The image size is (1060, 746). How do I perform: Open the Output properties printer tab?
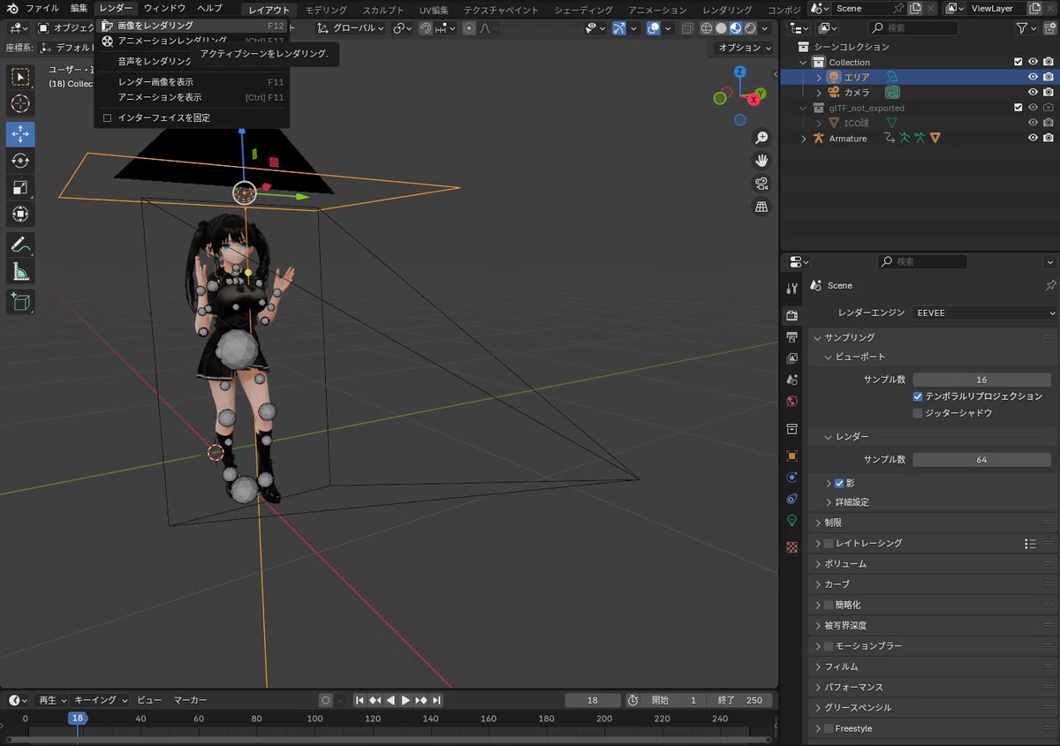click(791, 337)
